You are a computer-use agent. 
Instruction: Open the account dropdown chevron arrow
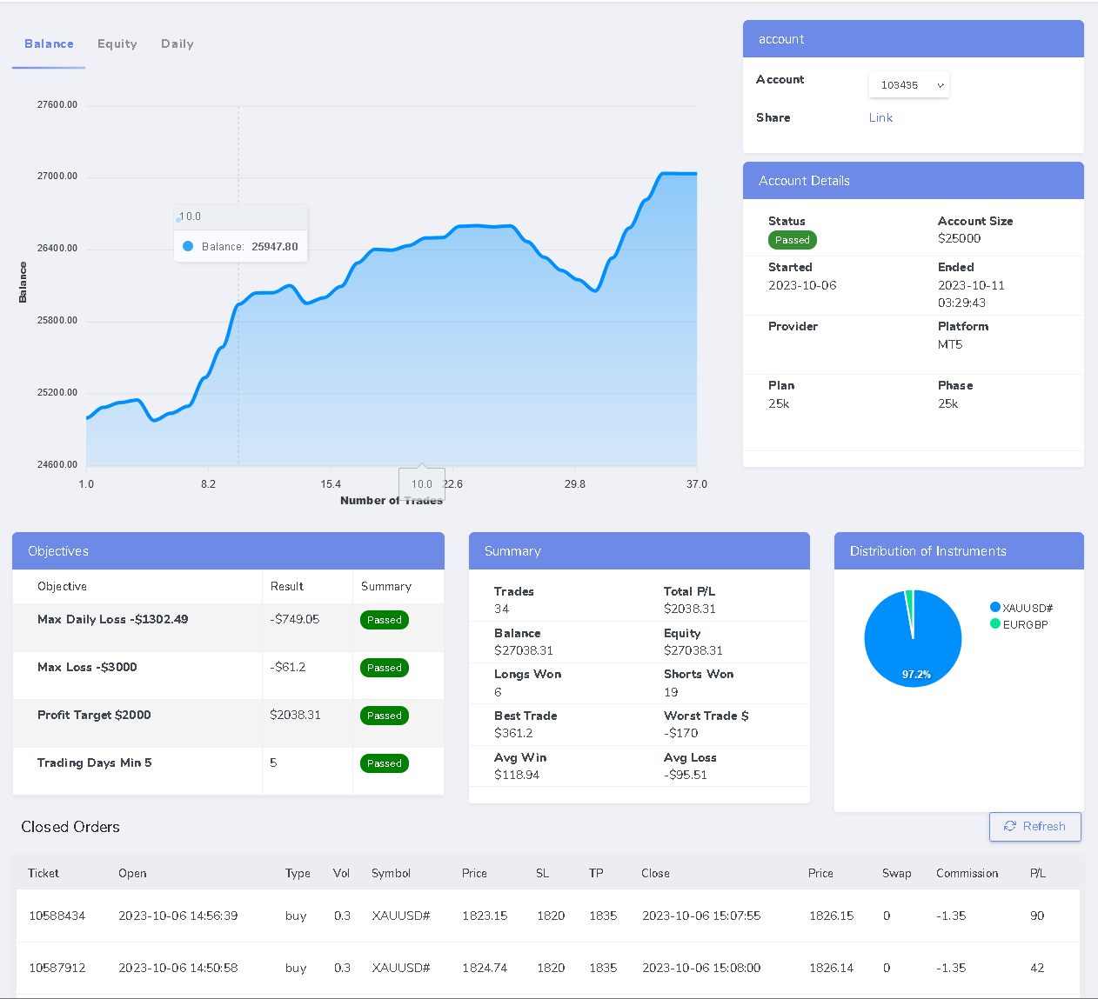940,84
